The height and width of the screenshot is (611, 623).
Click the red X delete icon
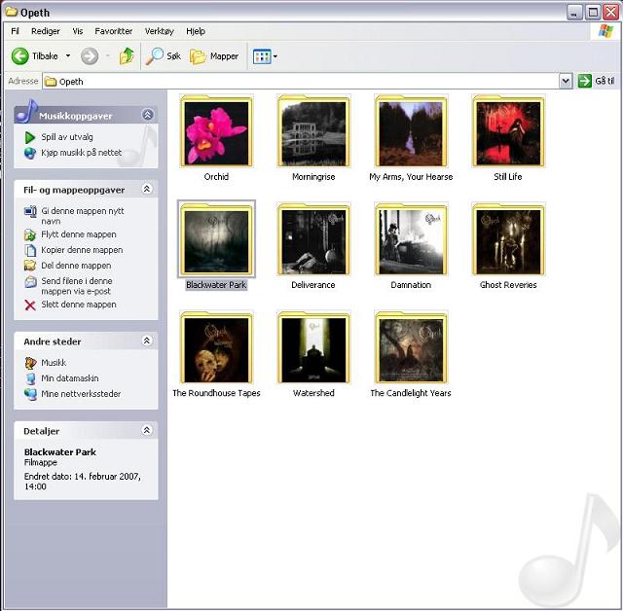[x=30, y=305]
